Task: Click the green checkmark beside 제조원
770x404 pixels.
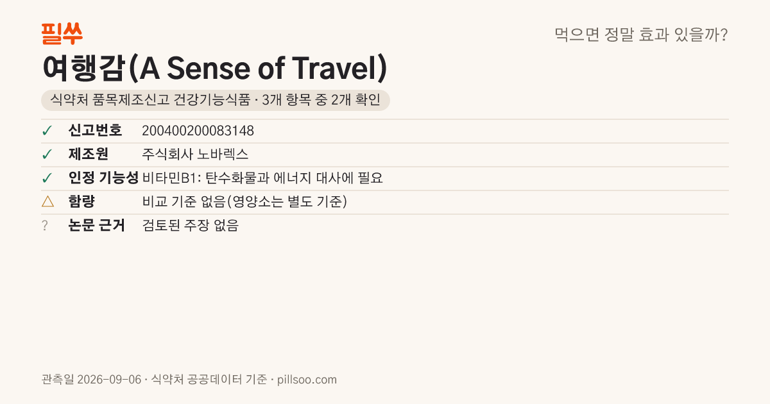Action: tap(47, 155)
